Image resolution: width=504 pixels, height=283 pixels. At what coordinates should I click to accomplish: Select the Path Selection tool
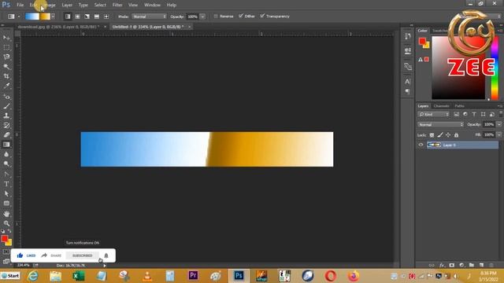pos(6,193)
